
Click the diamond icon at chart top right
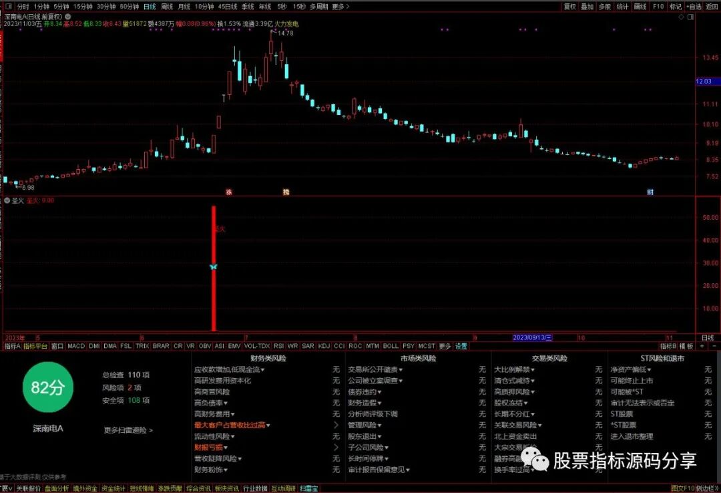[681, 17]
